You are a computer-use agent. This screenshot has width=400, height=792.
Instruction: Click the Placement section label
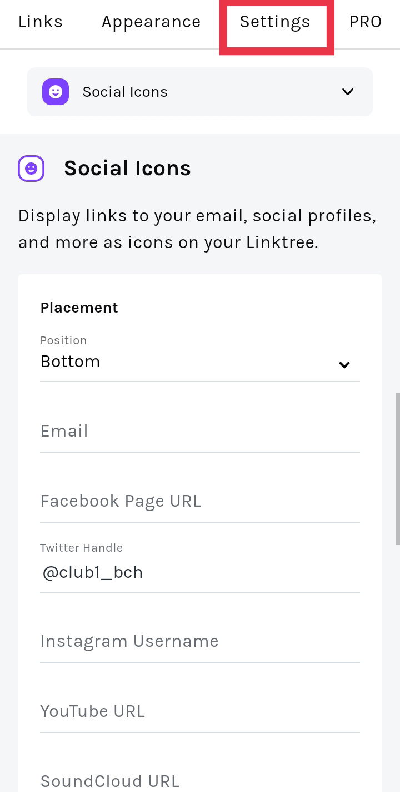[79, 308]
